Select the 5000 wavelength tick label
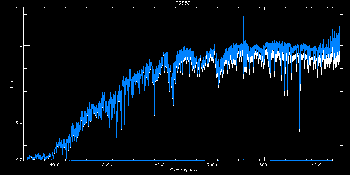The height and width of the screenshot is (175, 350). pyautogui.click(x=107, y=164)
